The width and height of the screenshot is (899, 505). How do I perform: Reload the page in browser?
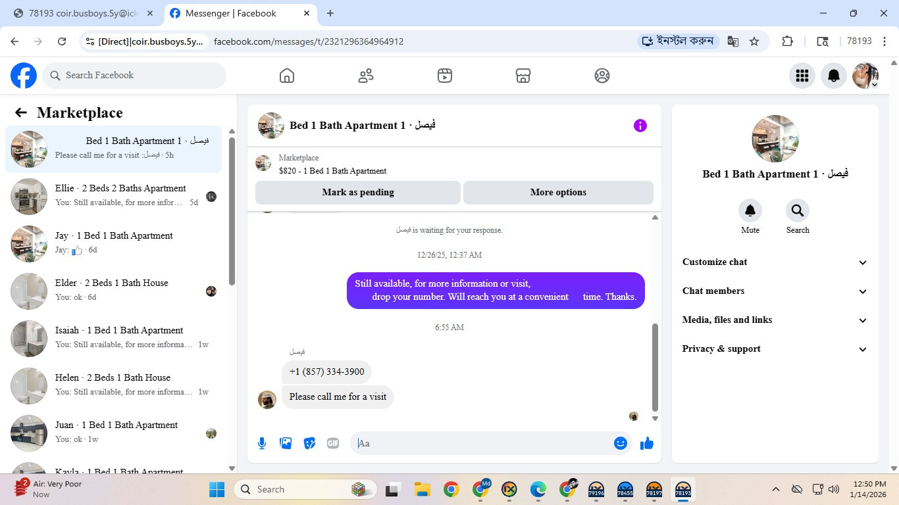[62, 41]
